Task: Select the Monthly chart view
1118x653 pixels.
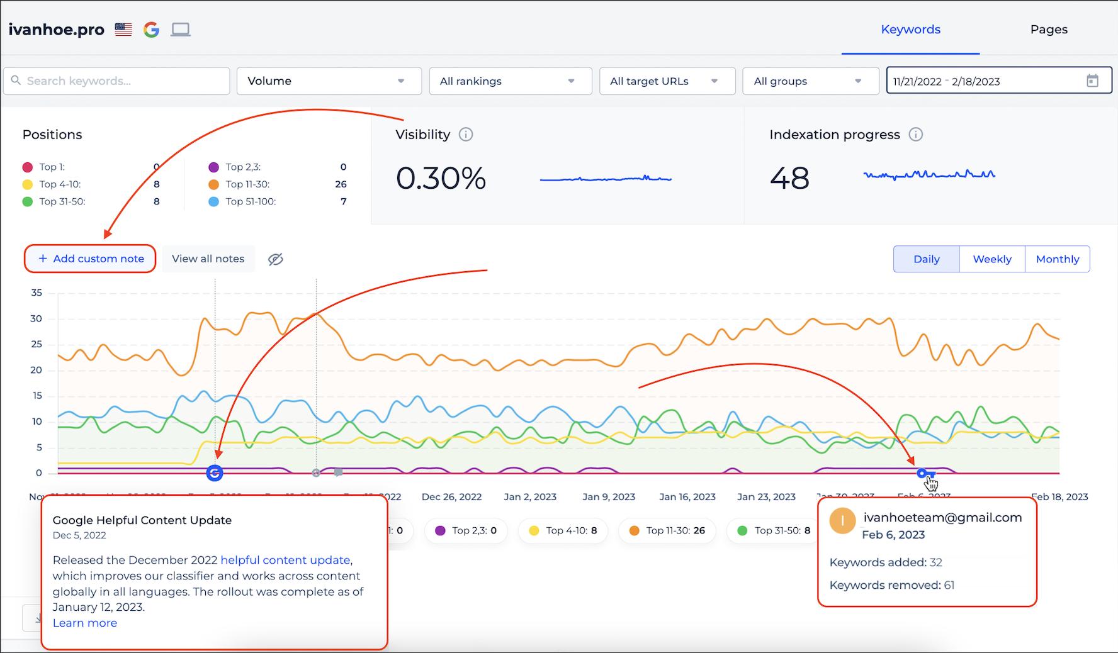Action: 1058,259
